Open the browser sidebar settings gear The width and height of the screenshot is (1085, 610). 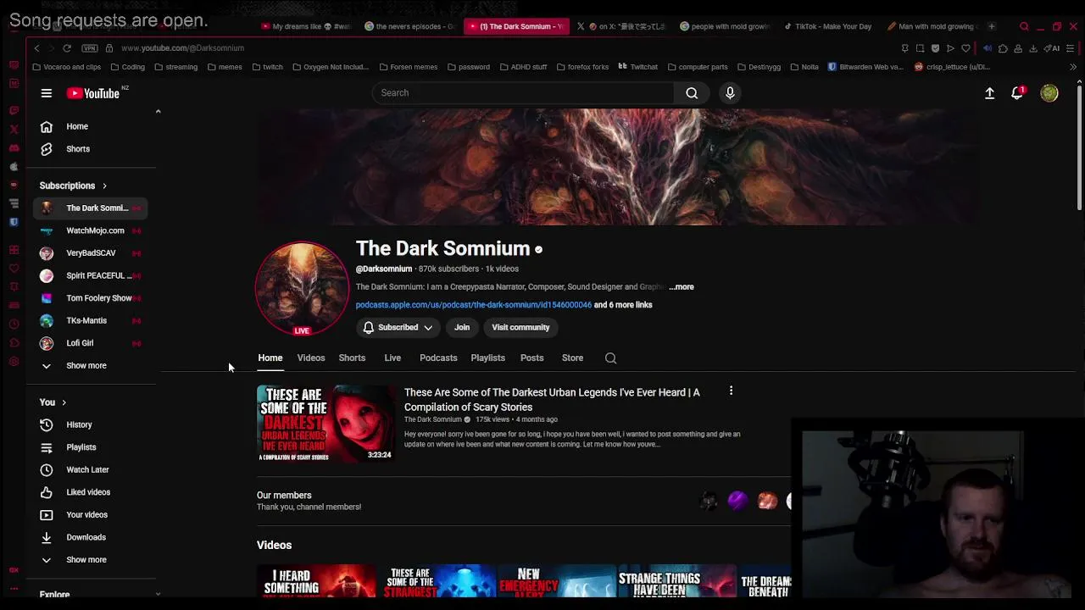tap(14, 362)
